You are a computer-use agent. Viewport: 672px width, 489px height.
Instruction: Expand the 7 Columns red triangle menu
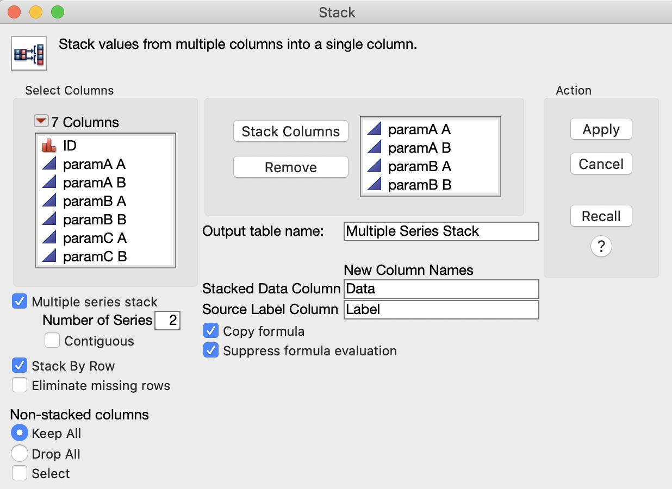tap(41, 121)
